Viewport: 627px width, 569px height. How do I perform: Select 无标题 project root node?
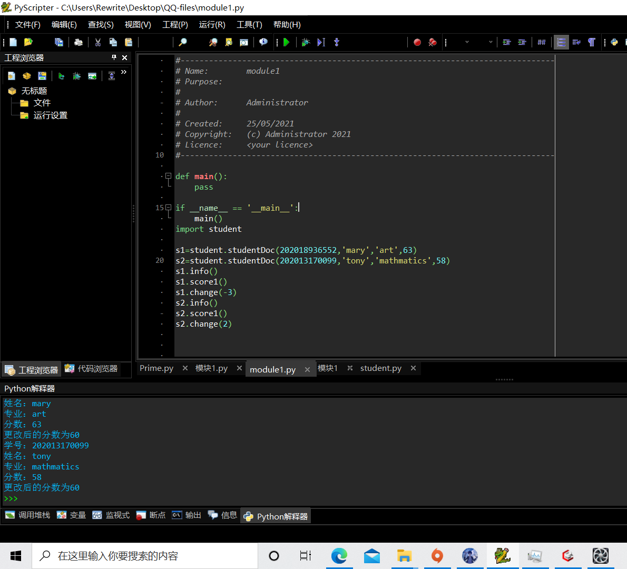click(x=34, y=91)
